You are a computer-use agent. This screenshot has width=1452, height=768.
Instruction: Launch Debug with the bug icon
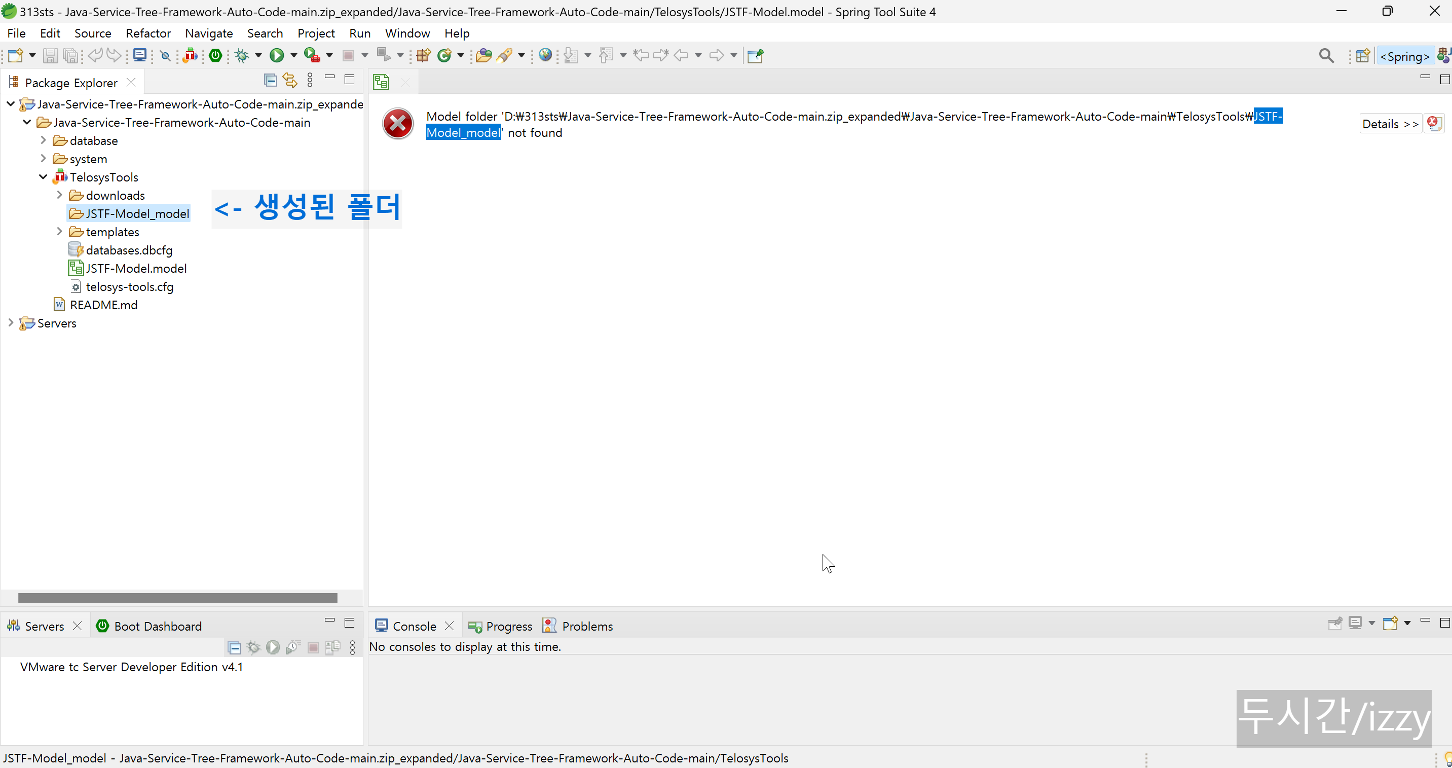(242, 55)
